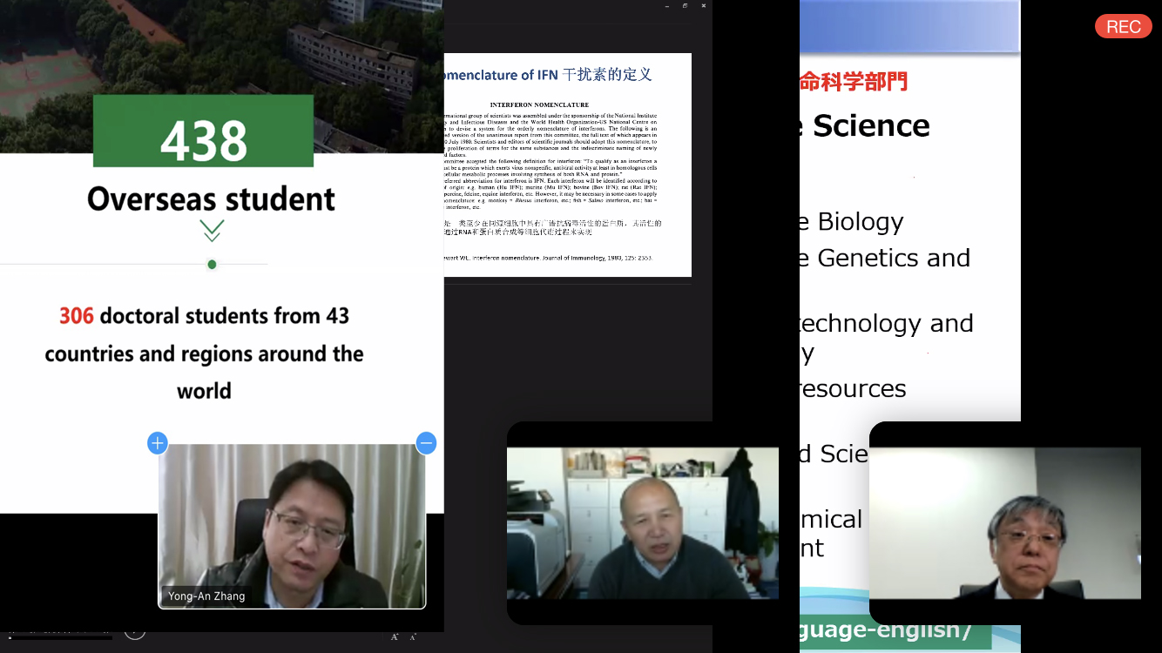Image resolution: width=1162 pixels, height=653 pixels.
Task: Click the Yong-An Zhang name label
Action: pos(207,596)
